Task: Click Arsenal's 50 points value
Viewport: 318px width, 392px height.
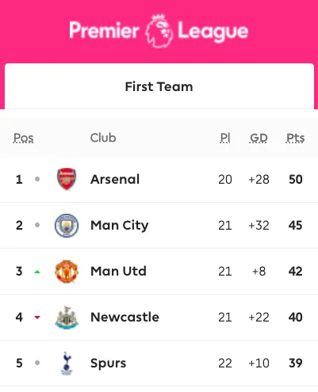Action: pos(296,179)
